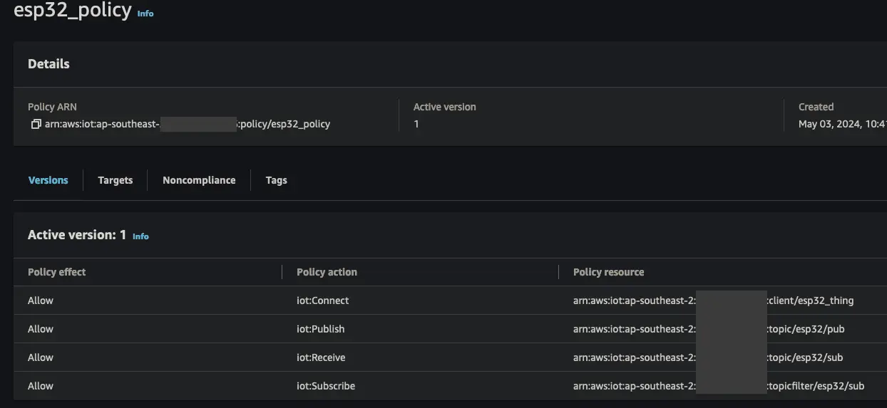Switch to the Versions tab
This screenshot has width=887, height=408.
pyautogui.click(x=48, y=180)
